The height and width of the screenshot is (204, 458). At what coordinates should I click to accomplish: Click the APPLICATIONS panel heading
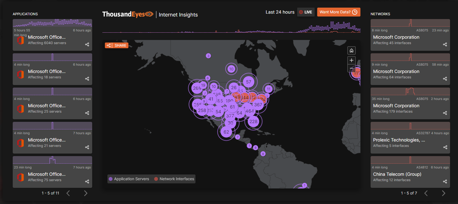pyautogui.click(x=25, y=14)
